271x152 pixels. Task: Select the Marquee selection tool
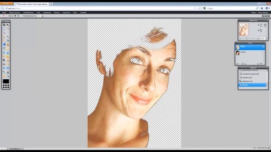[x=4, y=29]
